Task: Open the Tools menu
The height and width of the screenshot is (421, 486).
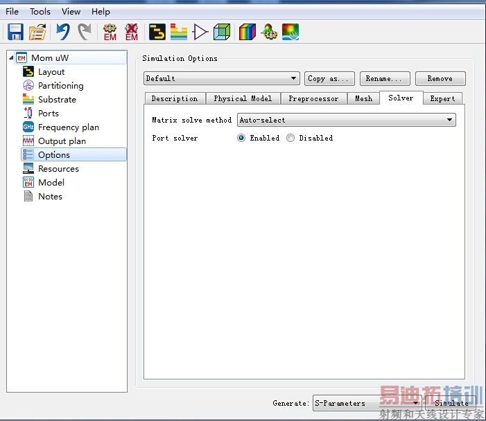Action: click(x=40, y=12)
